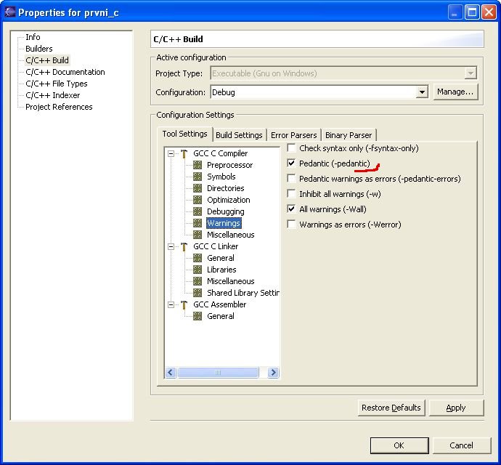The height and width of the screenshot is (465, 501).
Task: Click the Manage... button
Action: coord(455,92)
